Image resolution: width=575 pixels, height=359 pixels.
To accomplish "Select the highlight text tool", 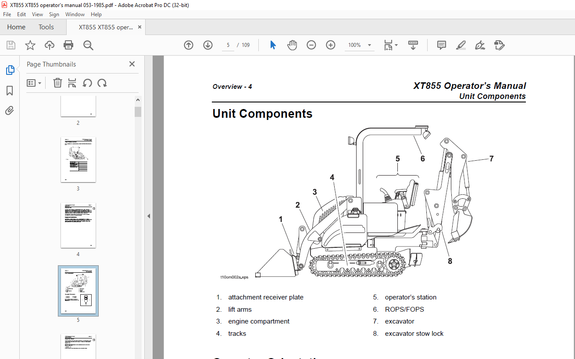I will (x=461, y=45).
